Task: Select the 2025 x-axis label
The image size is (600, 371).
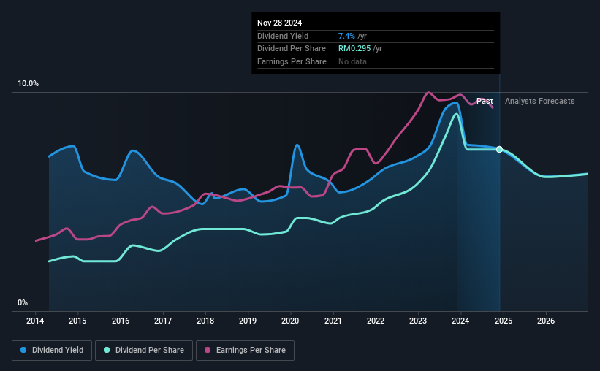Action: 504,321
